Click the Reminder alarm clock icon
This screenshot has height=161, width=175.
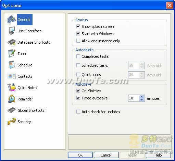click(12, 99)
